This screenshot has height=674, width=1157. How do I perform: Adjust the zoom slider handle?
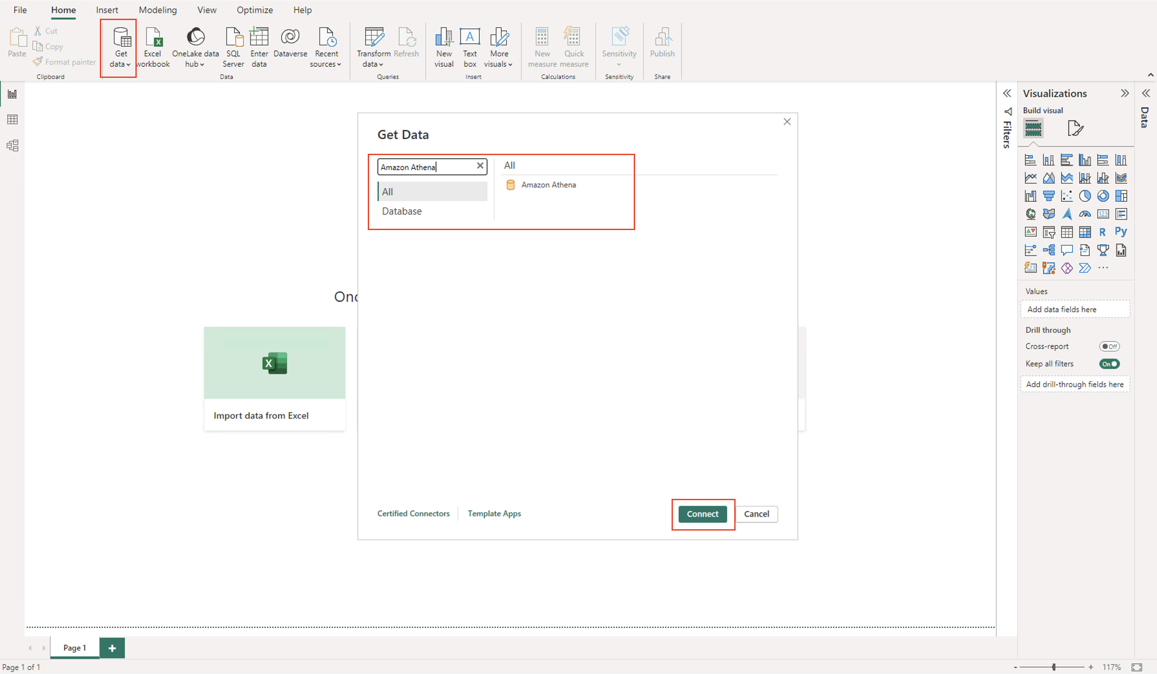[x=1054, y=667]
